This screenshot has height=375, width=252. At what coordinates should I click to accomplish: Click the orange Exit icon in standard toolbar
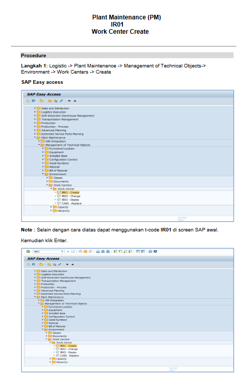click(86, 251)
